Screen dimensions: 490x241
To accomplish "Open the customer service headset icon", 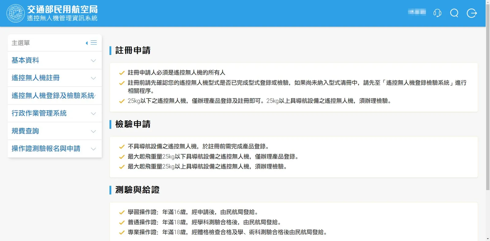I will coord(437,13).
